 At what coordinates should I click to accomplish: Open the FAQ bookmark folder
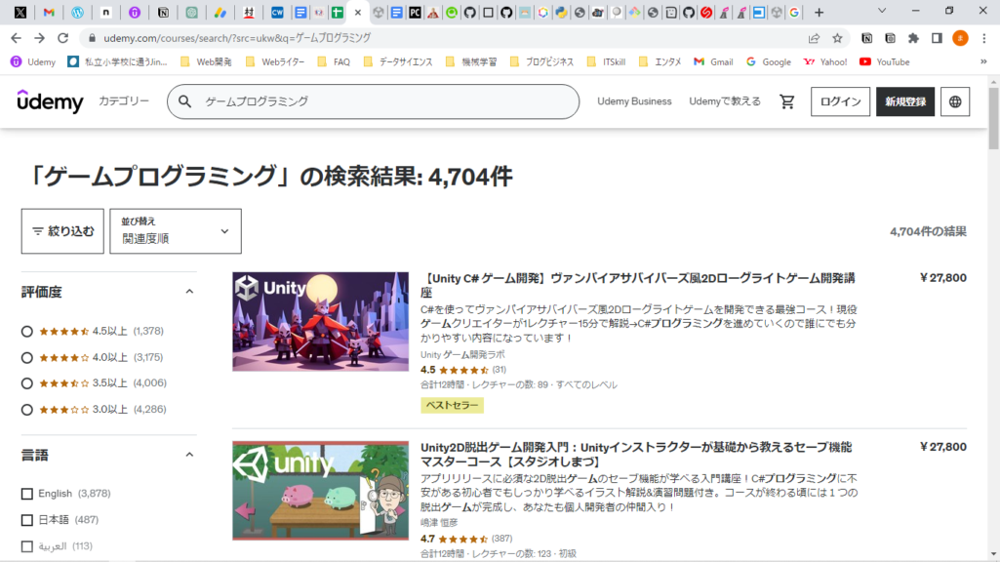(x=334, y=61)
